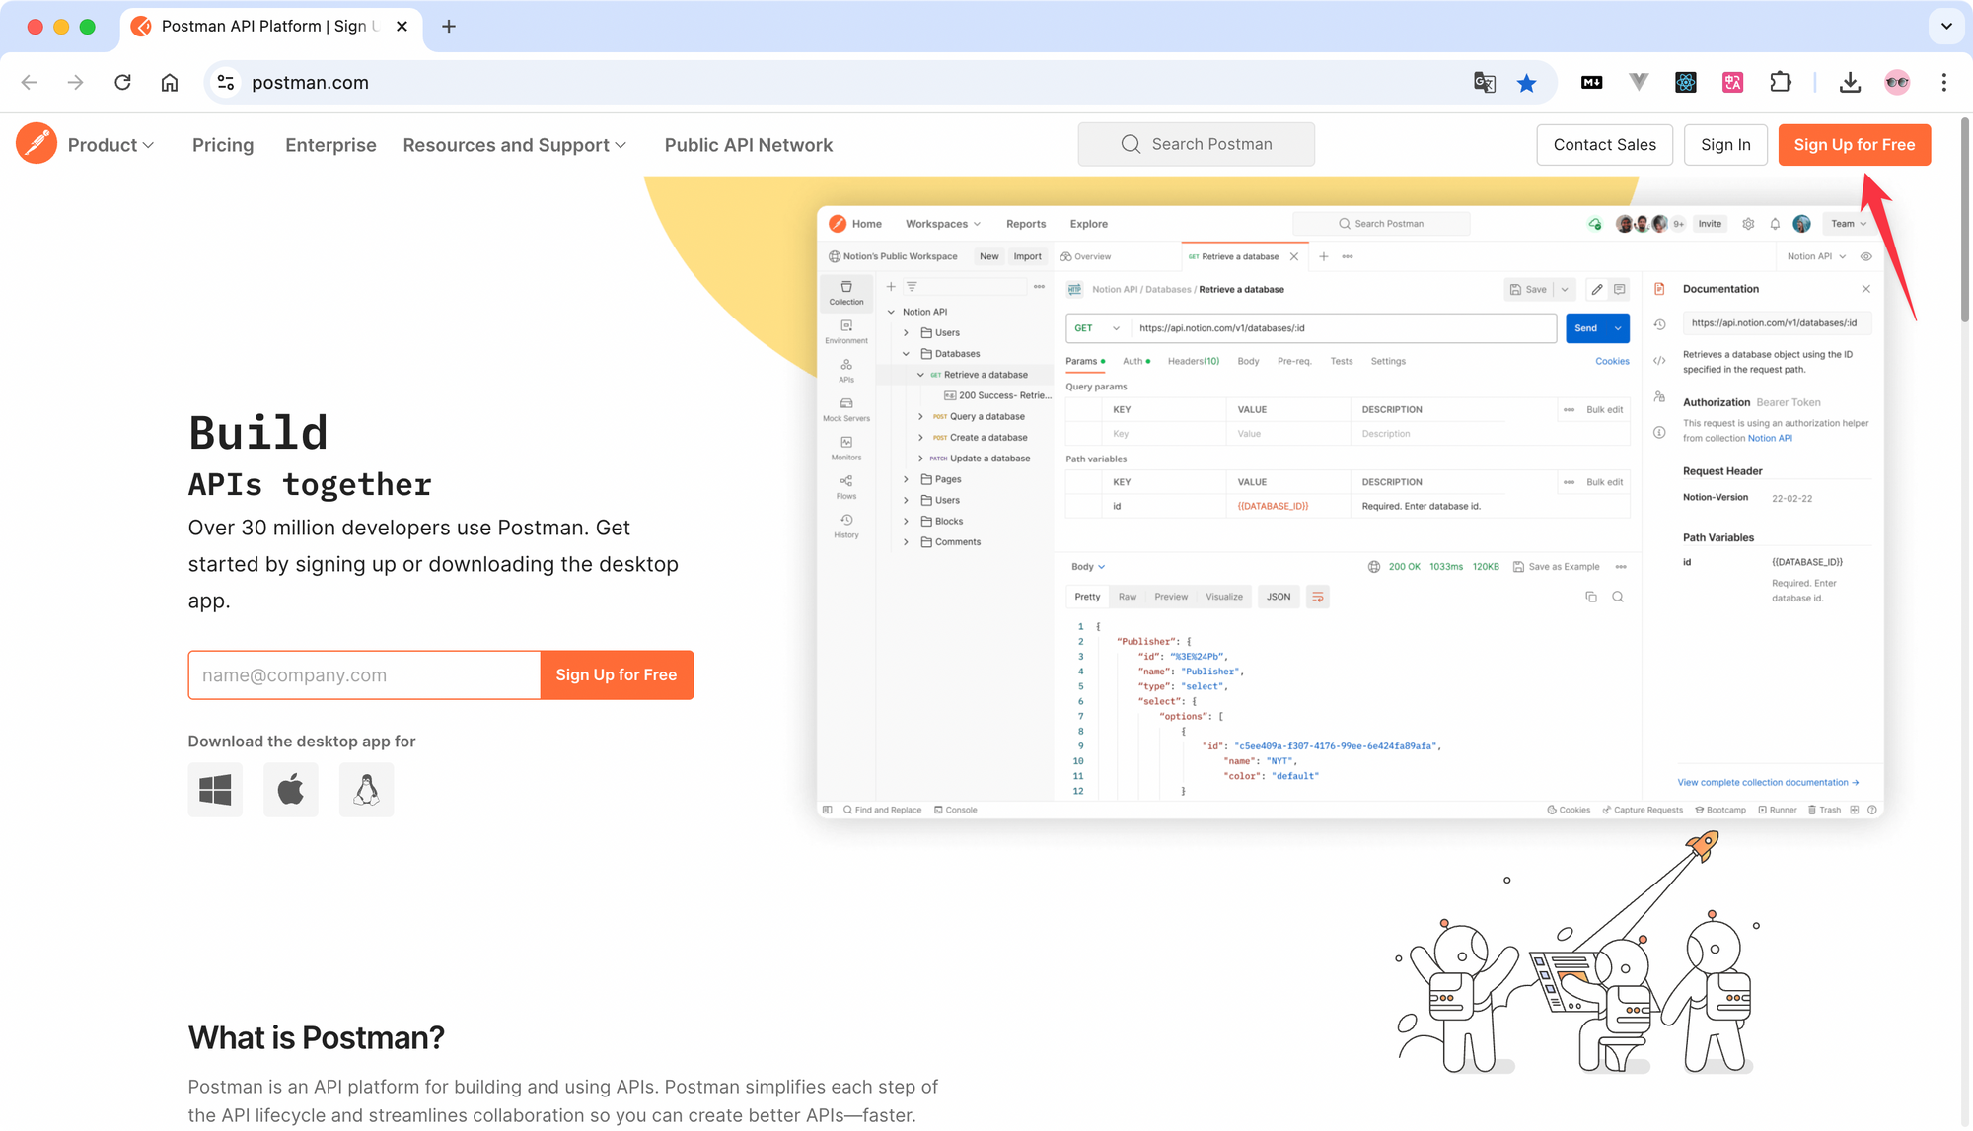Open the React devtools extension icon
1973x1131 pixels.
click(x=1686, y=83)
